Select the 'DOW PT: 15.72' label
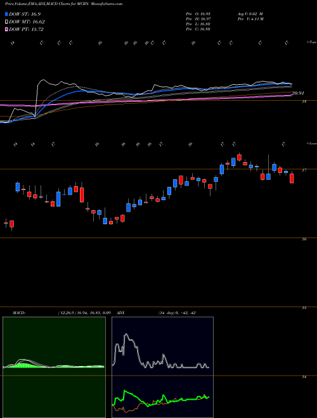The image size is (317, 418). 26,29
